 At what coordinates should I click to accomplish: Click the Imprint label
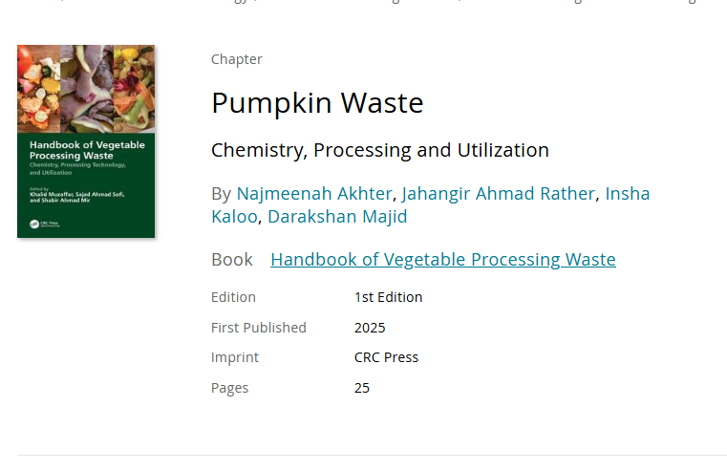pyautogui.click(x=235, y=357)
